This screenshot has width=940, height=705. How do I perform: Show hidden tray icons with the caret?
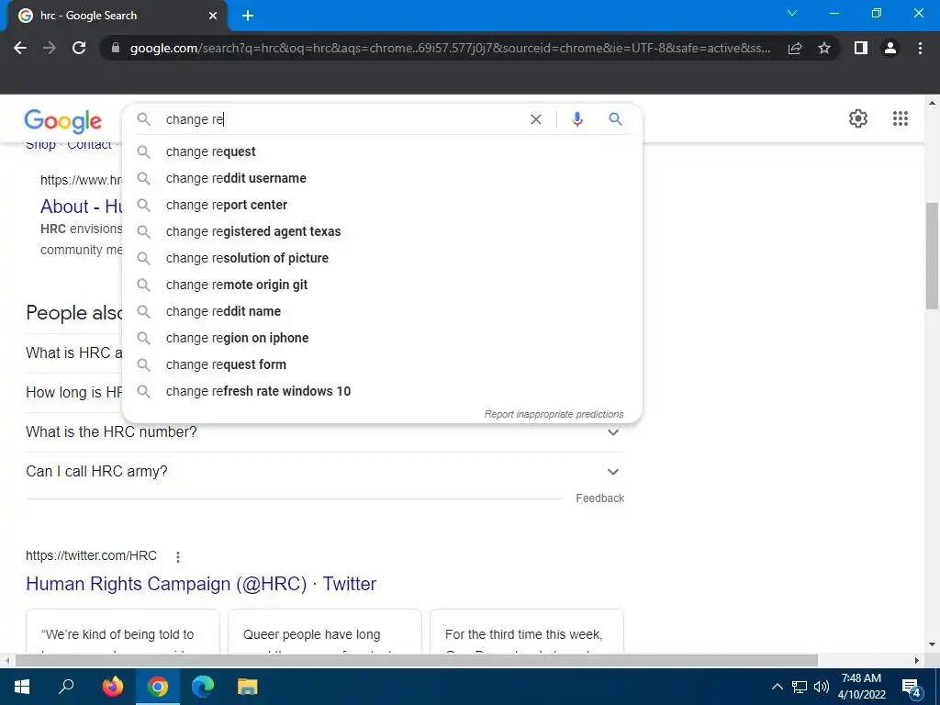click(x=777, y=687)
